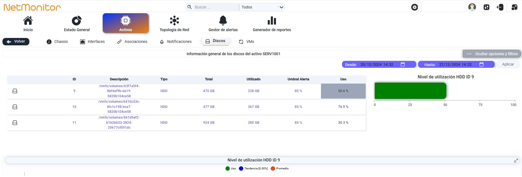Click the user profile avatar
This screenshot has height=177, width=522.
point(472,7)
